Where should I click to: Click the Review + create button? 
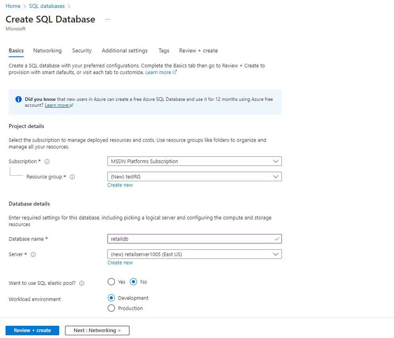(32, 331)
